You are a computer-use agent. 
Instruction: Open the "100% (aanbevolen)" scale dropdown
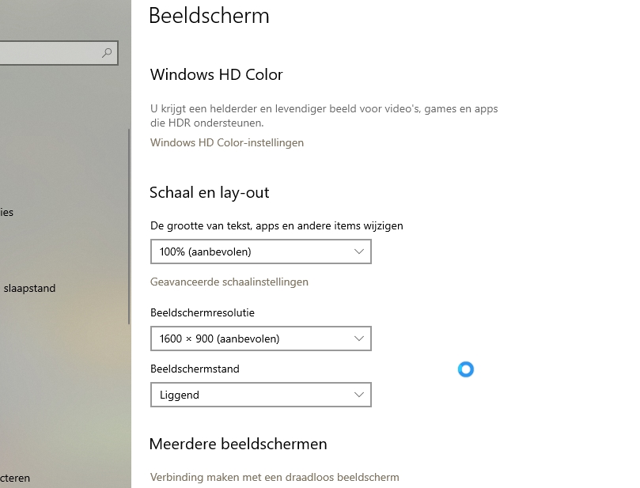(x=261, y=252)
